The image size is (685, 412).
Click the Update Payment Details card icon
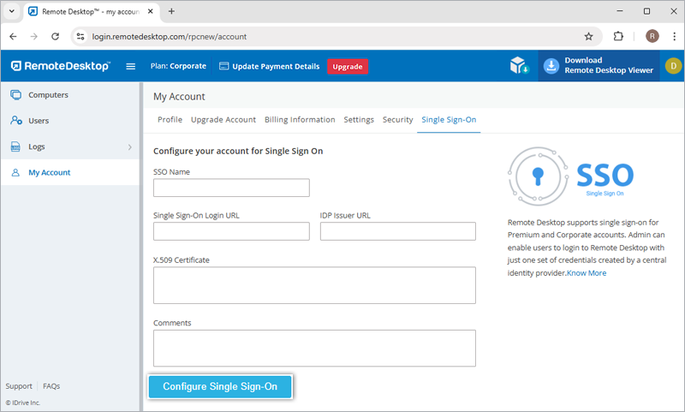click(224, 66)
